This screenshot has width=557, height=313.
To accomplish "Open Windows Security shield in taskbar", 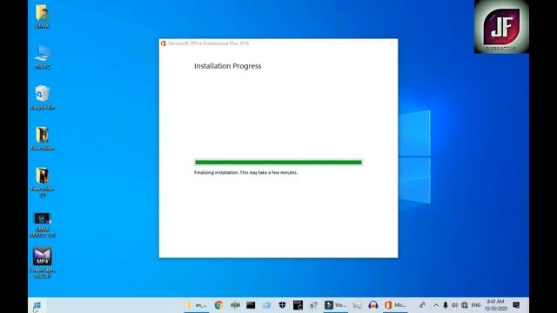I will [x=282, y=305].
